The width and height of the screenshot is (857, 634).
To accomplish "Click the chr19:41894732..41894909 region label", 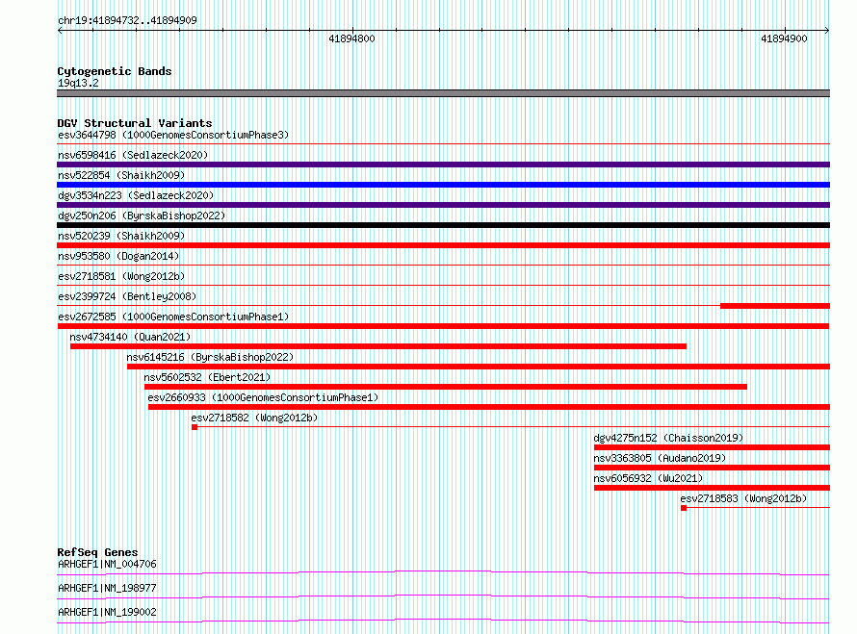I will pos(127,20).
